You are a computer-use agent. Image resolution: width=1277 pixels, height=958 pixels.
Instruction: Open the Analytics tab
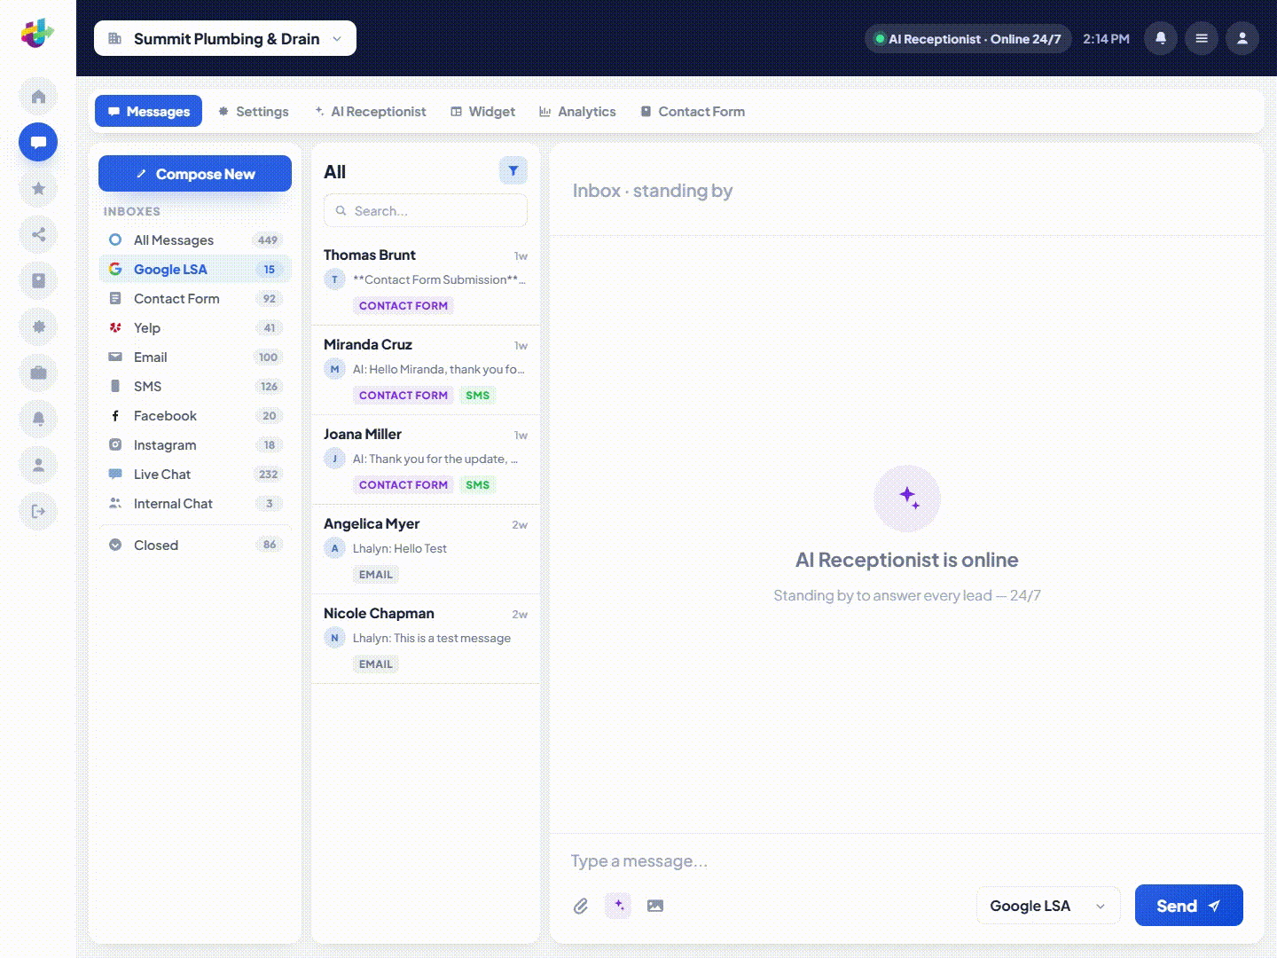pyautogui.click(x=577, y=111)
